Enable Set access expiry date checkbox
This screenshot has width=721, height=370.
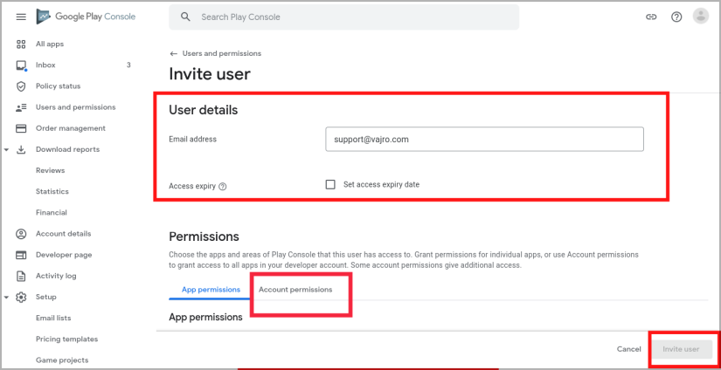330,184
